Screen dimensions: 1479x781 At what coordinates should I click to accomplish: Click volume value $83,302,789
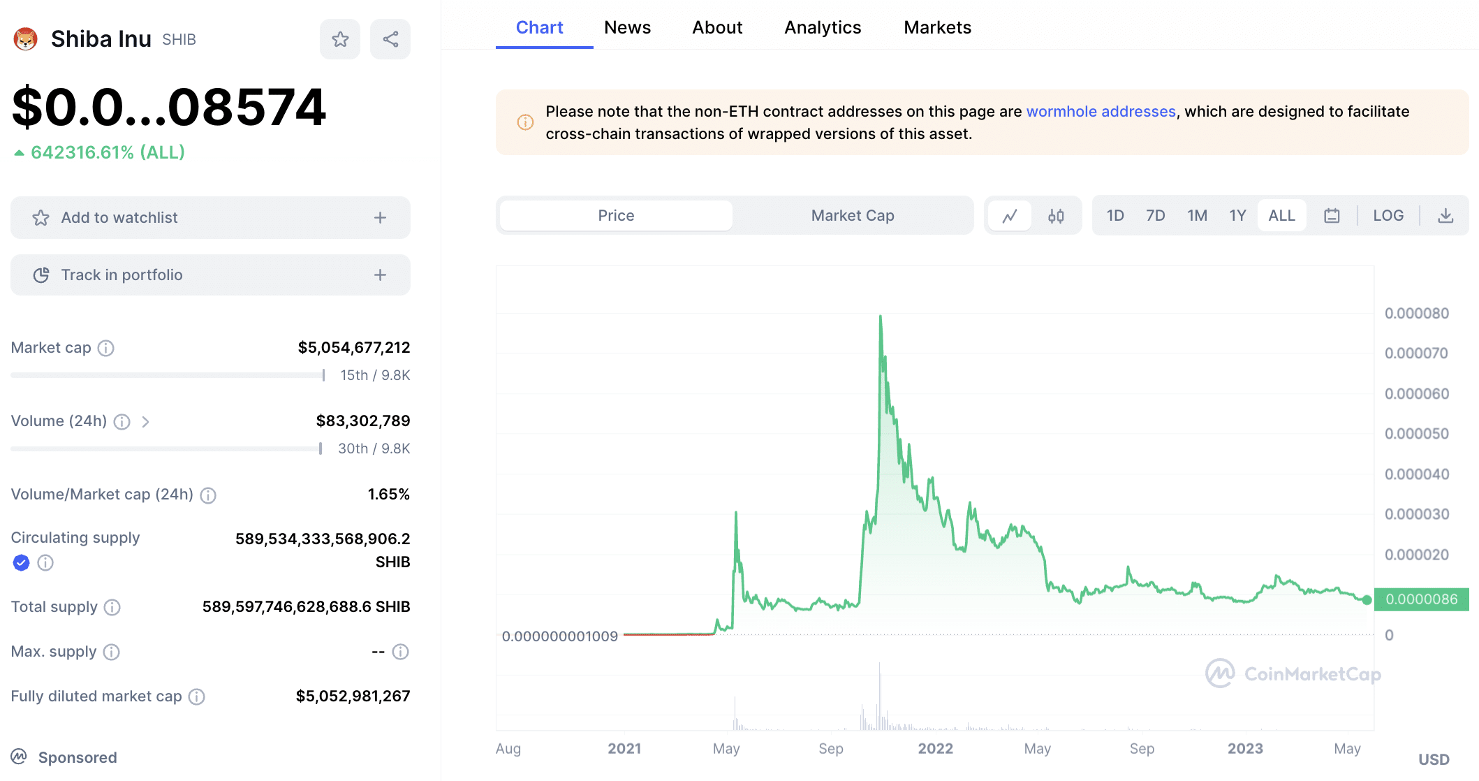pyautogui.click(x=362, y=421)
